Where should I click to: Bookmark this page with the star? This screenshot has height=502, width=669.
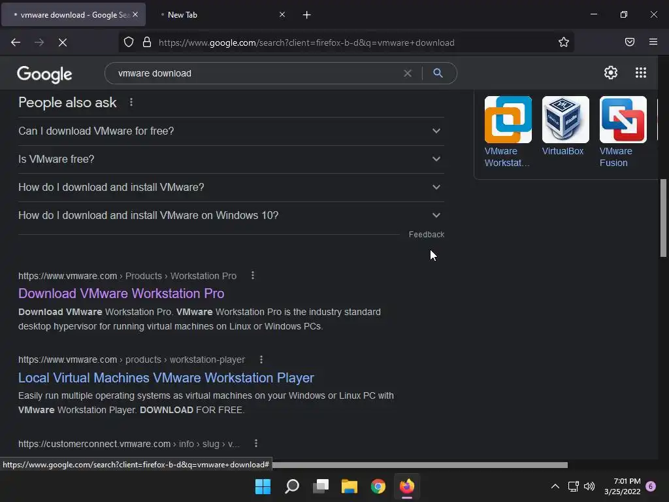(564, 42)
